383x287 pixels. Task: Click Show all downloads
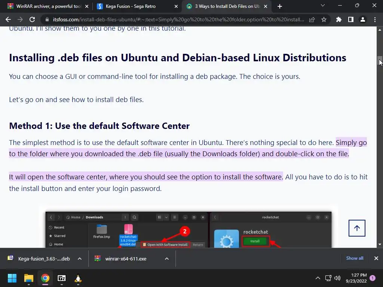355,258
